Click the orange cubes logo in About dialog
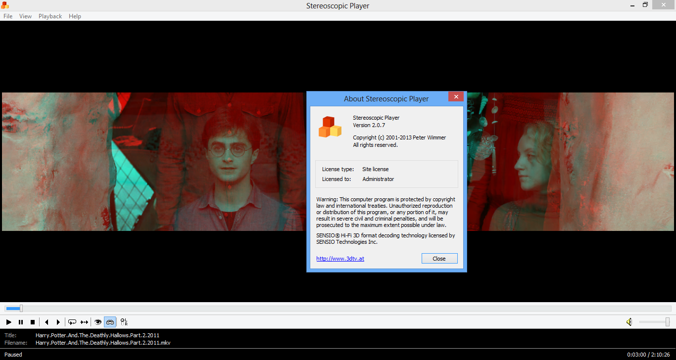The image size is (676, 360). pos(330,127)
